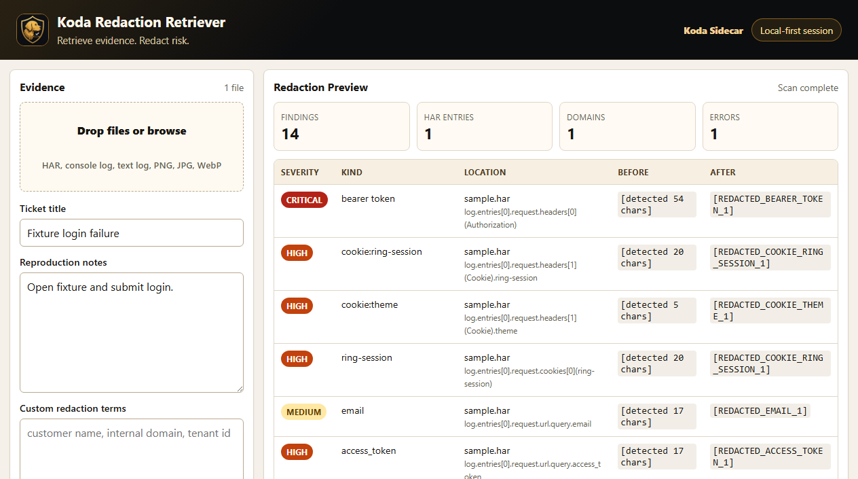Click [detected 17 chars] in email row
The image size is (858, 479).
point(656,416)
